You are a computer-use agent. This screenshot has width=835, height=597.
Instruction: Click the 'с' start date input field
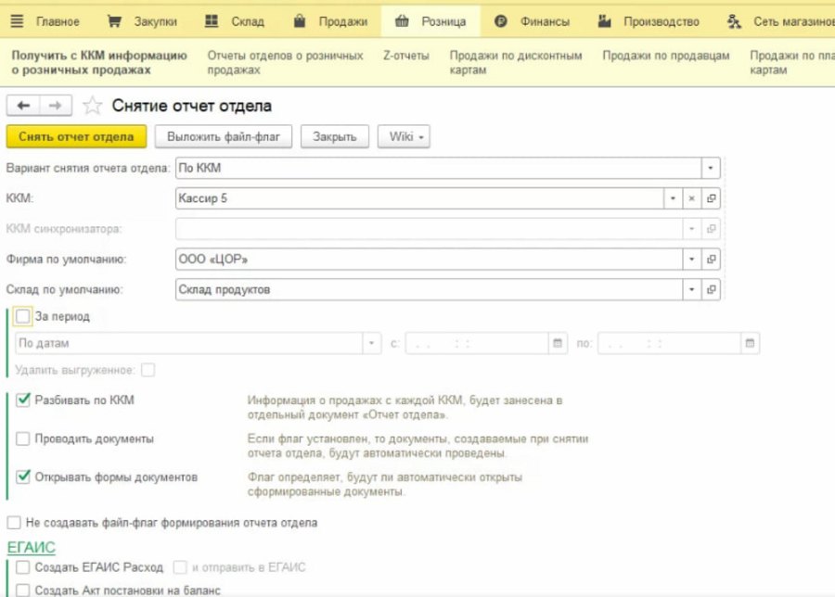[477, 343]
